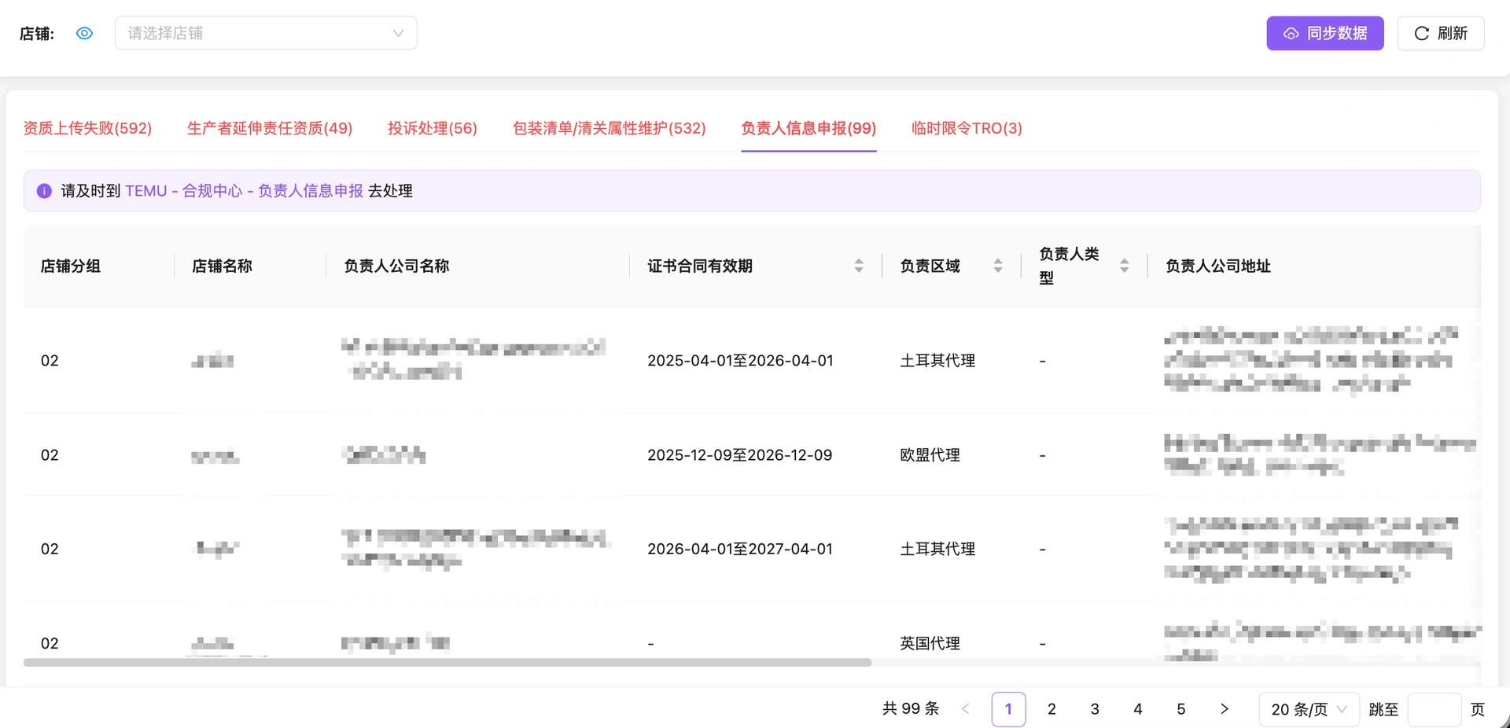Select the date cell 2026-04-01至2027-04-01
1510x728 pixels.
(740, 549)
